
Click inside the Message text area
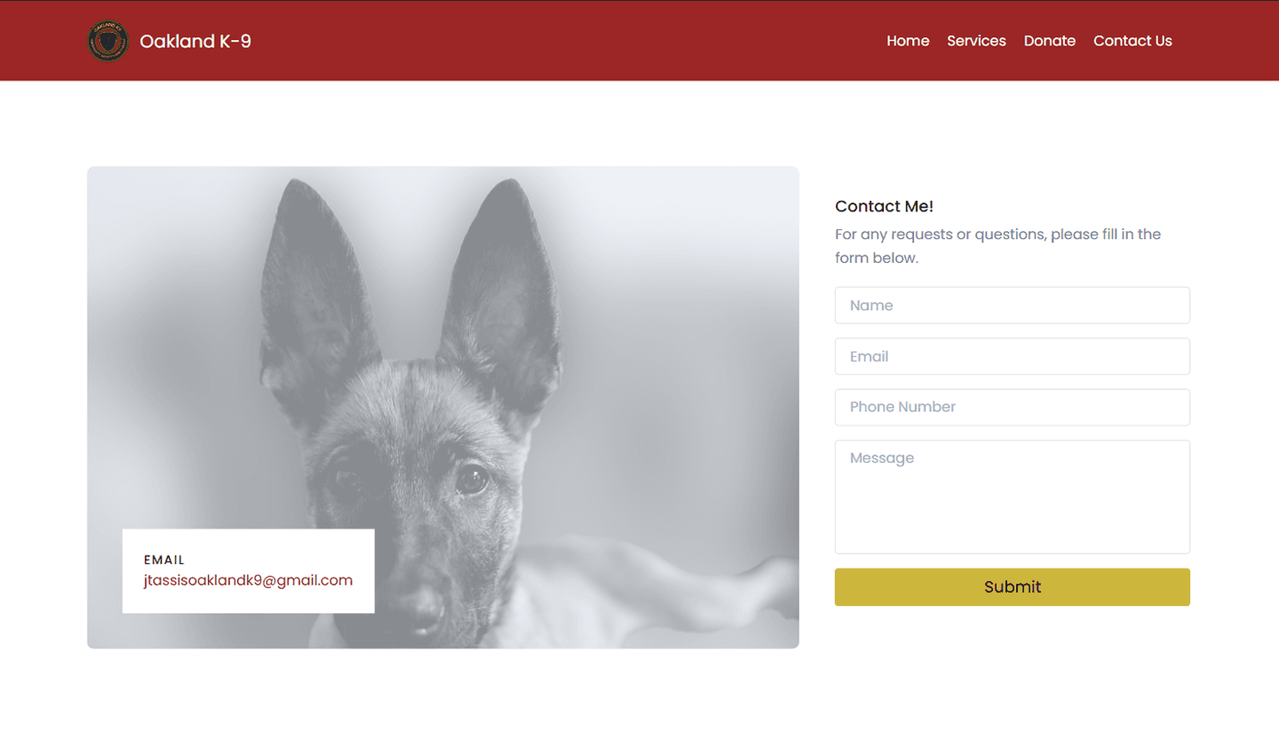1013,497
